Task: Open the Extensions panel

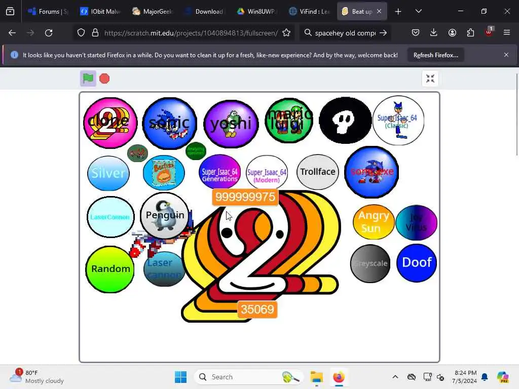Action: click(470, 32)
